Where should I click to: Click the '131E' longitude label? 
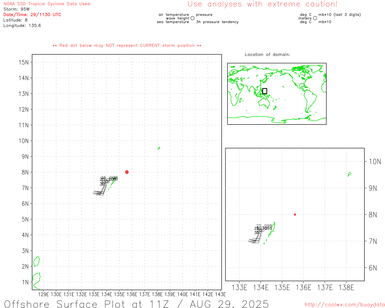(x=69, y=294)
